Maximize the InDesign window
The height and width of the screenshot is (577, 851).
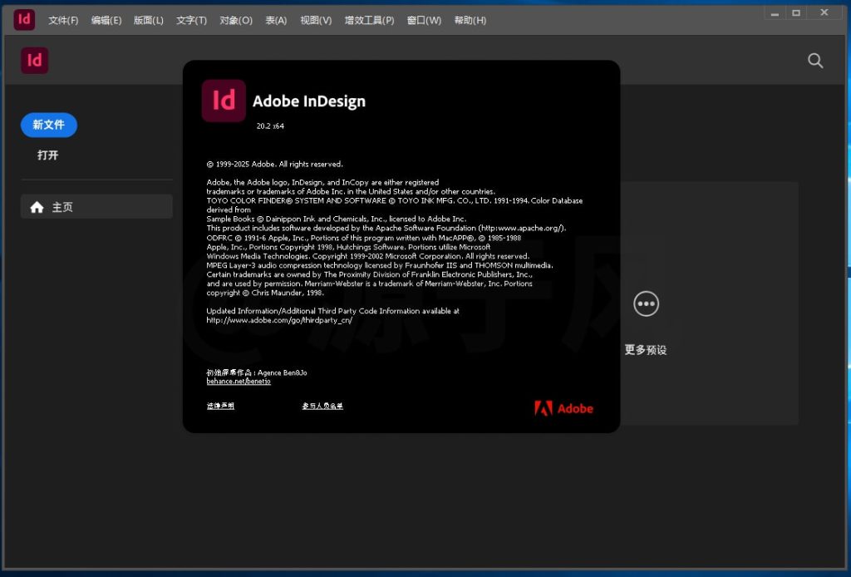point(795,13)
